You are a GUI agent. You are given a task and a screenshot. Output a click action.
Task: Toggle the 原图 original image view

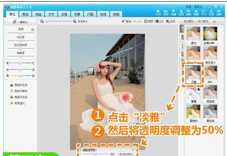click(x=148, y=21)
